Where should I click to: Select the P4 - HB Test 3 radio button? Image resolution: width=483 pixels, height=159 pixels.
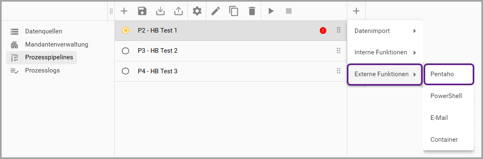click(x=125, y=71)
